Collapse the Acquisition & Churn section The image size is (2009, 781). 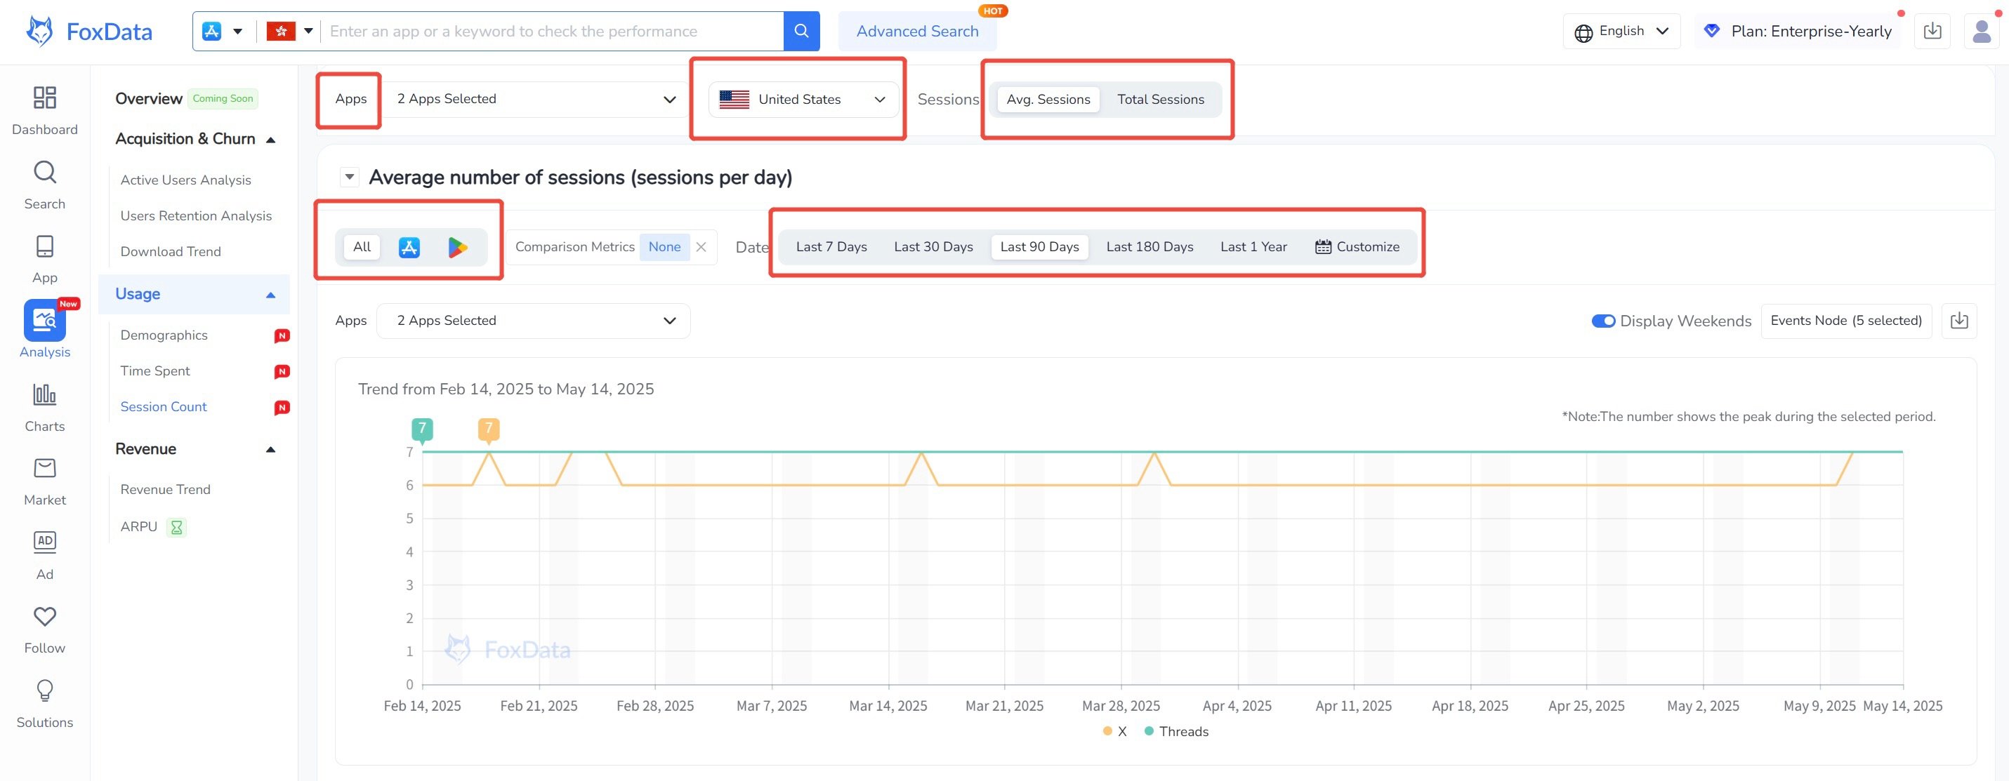click(x=270, y=140)
